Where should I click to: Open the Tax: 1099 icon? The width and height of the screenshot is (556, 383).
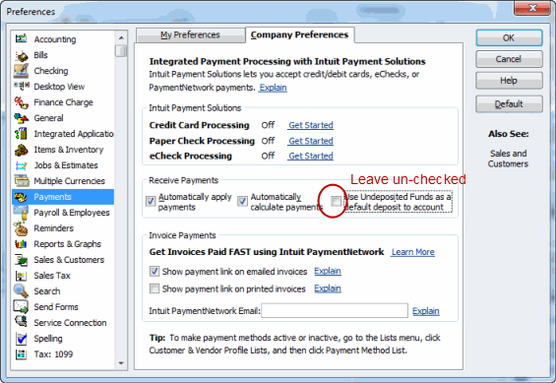[x=22, y=353]
